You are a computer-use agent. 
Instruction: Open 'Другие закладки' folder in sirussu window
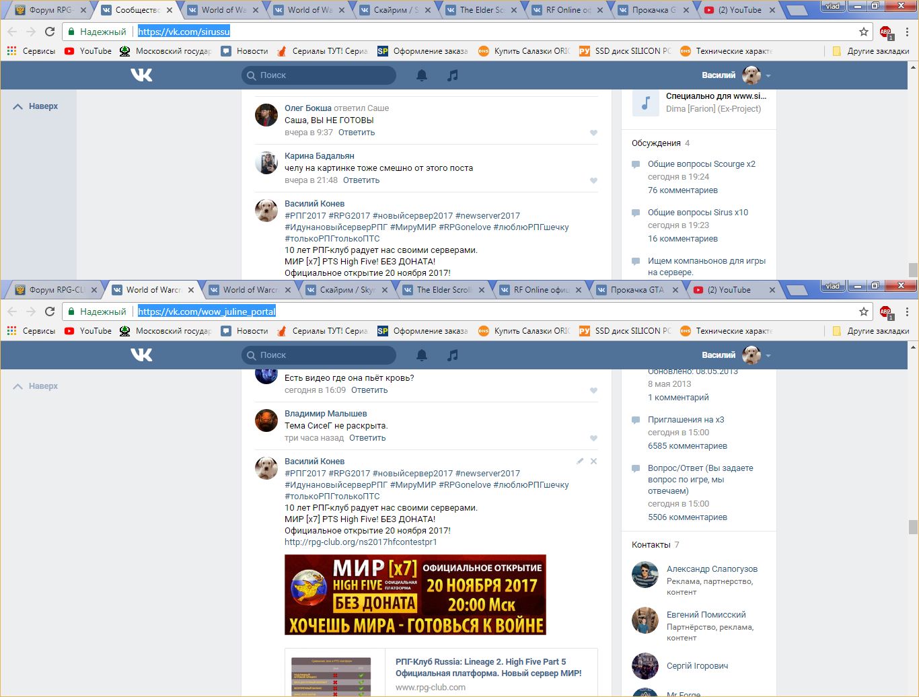[x=871, y=51]
